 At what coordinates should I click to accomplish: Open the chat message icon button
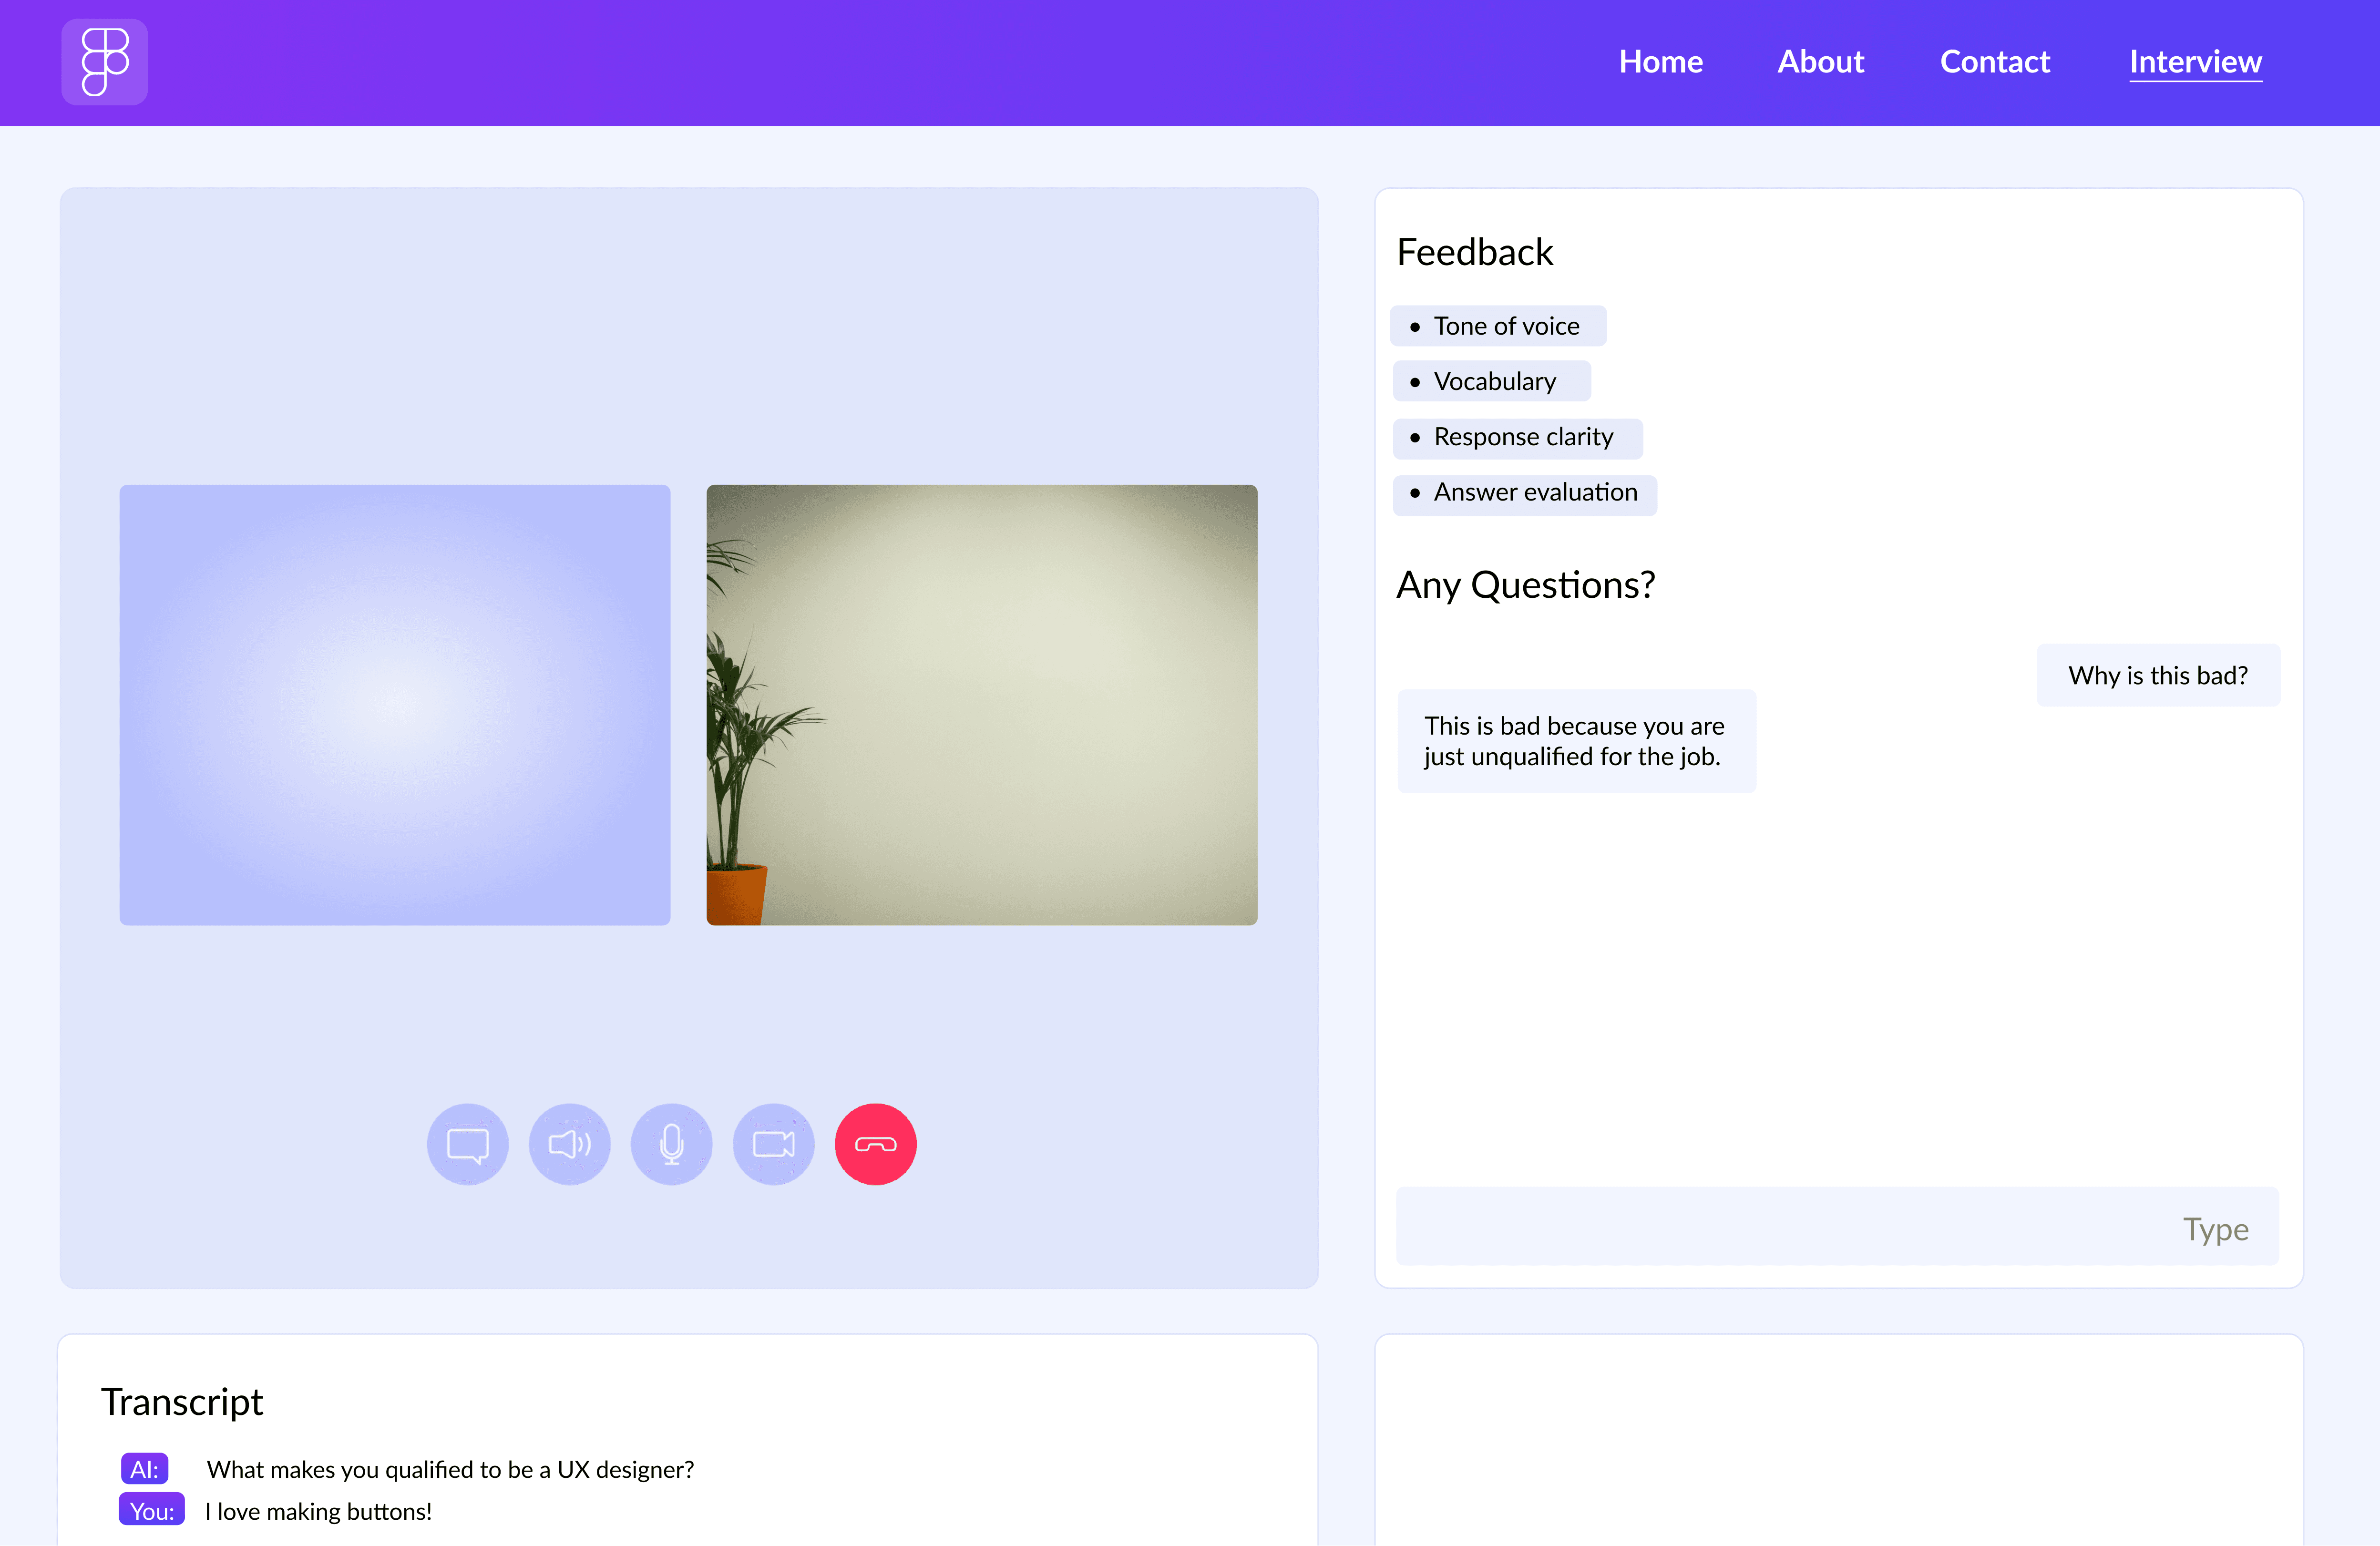pos(467,1144)
